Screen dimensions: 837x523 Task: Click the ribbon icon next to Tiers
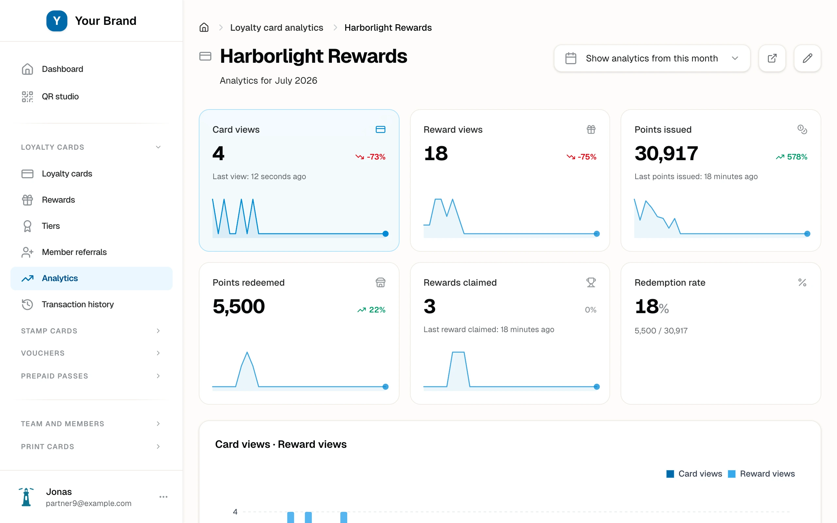(27, 226)
